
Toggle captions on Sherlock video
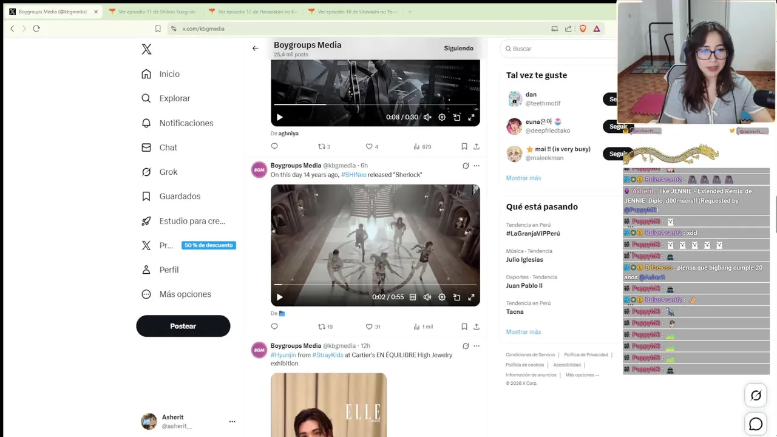click(413, 297)
